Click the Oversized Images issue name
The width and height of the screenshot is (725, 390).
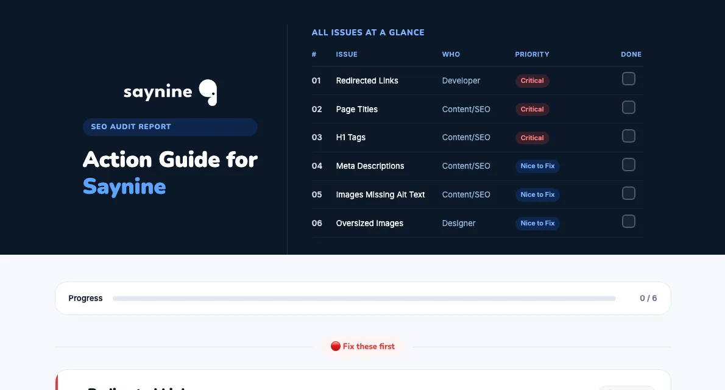(369, 223)
